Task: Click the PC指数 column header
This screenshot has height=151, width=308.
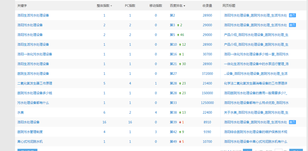Action: (130, 6)
